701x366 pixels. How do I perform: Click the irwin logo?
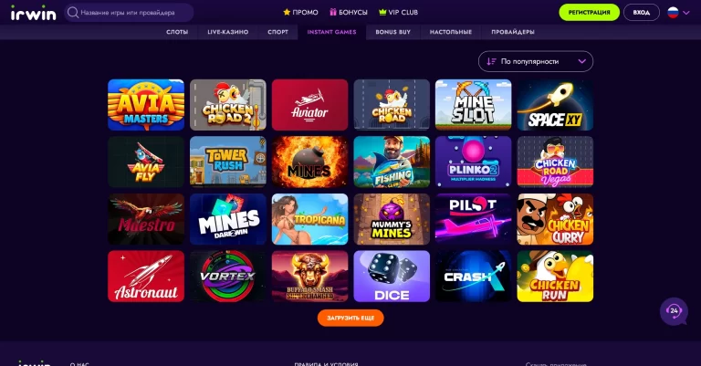pyautogui.click(x=34, y=13)
